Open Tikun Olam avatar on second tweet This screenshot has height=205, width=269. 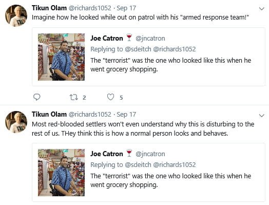pos(16,122)
